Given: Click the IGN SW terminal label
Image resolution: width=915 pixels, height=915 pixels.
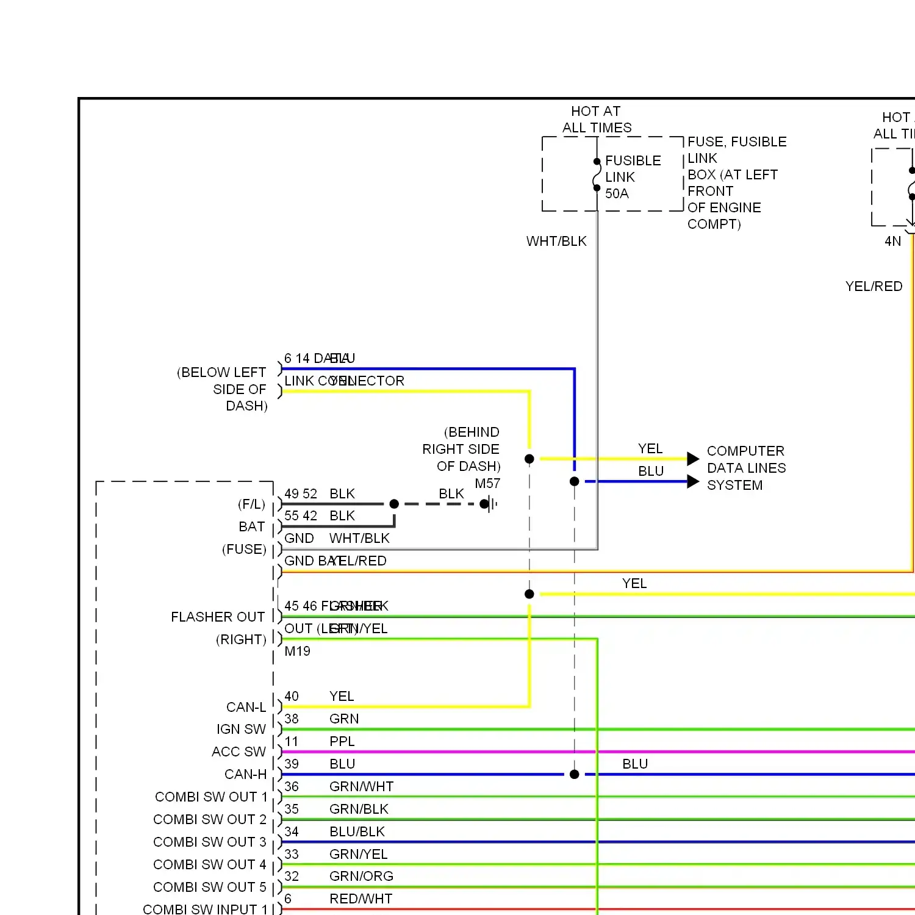Looking at the screenshot, I should click(x=241, y=730).
